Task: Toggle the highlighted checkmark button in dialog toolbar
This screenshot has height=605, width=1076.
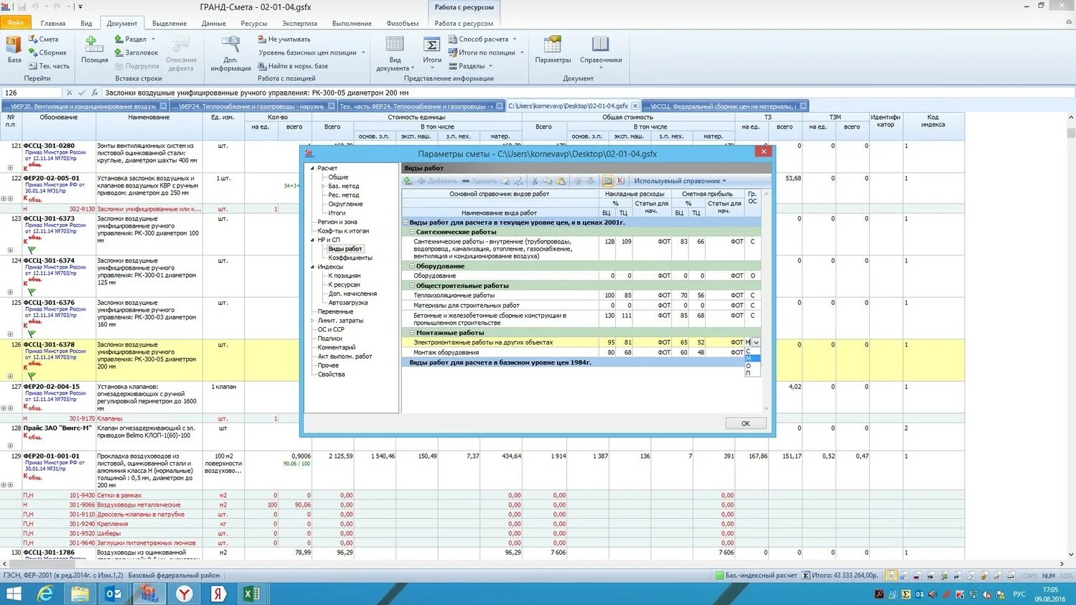Action: [x=607, y=181]
